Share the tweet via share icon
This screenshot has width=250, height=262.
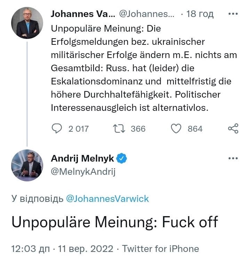pos(233,129)
